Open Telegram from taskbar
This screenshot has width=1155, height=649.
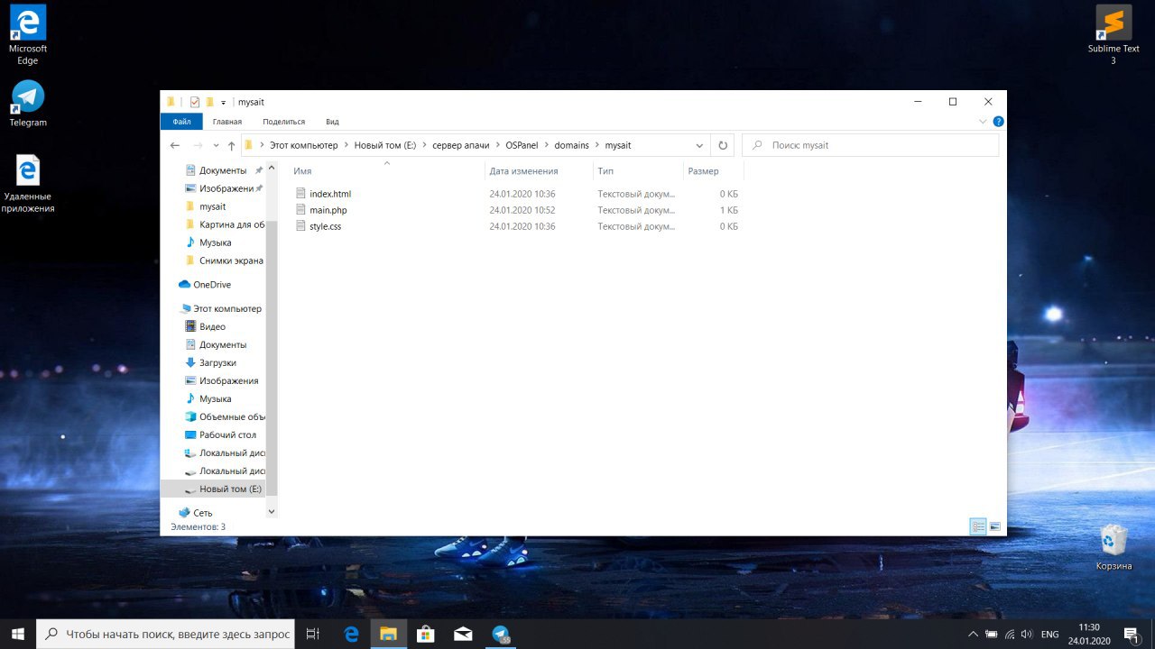coord(501,634)
